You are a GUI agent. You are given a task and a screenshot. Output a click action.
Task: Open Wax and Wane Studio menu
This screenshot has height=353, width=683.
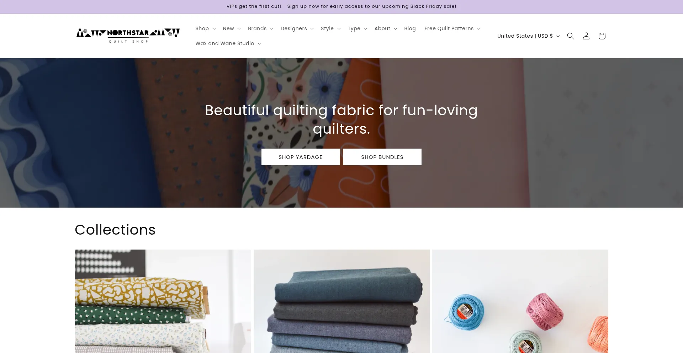pos(228,43)
